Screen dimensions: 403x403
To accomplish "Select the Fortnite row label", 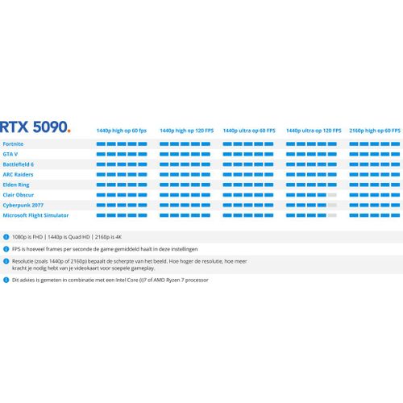I will 13,144.
